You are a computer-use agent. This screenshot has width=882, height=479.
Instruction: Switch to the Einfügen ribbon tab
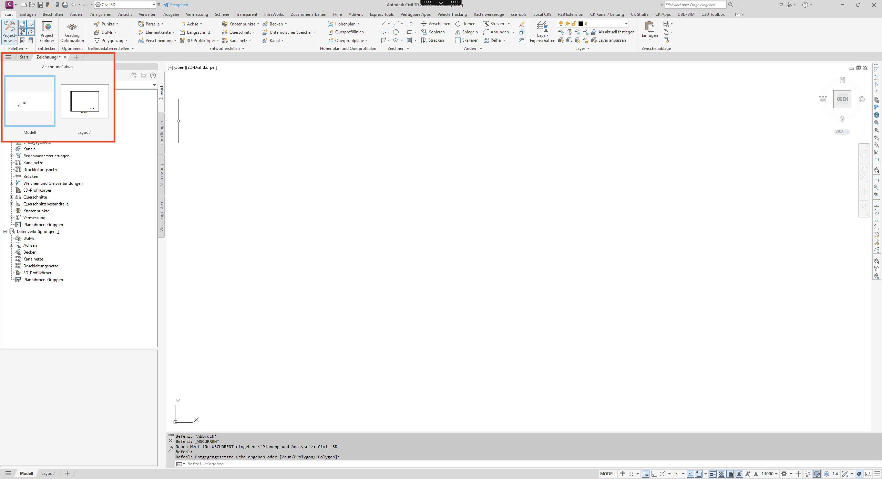[28, 14]
